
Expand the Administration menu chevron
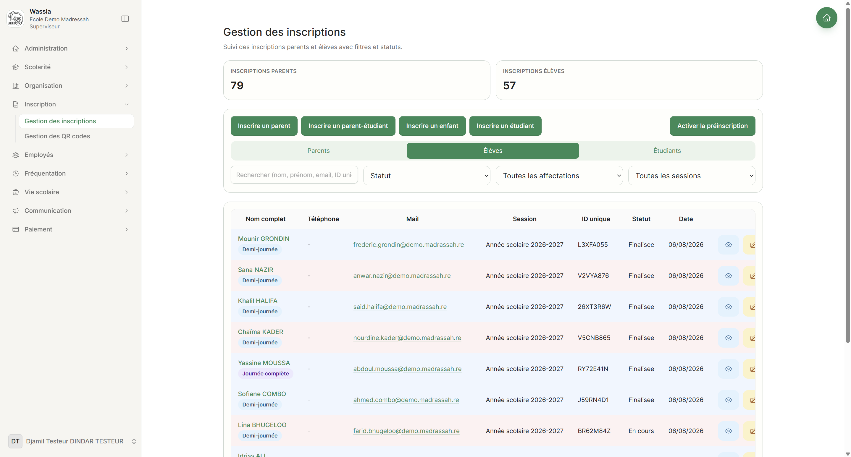pos(127,48)
